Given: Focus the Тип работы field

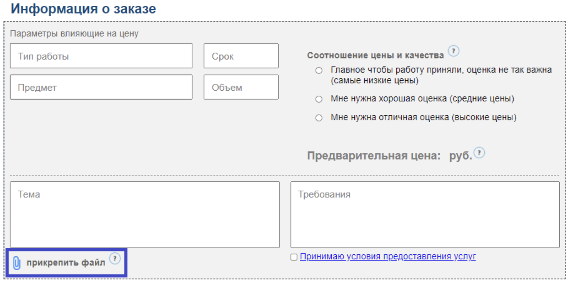Looking at the screenshot, I should 101,56.
